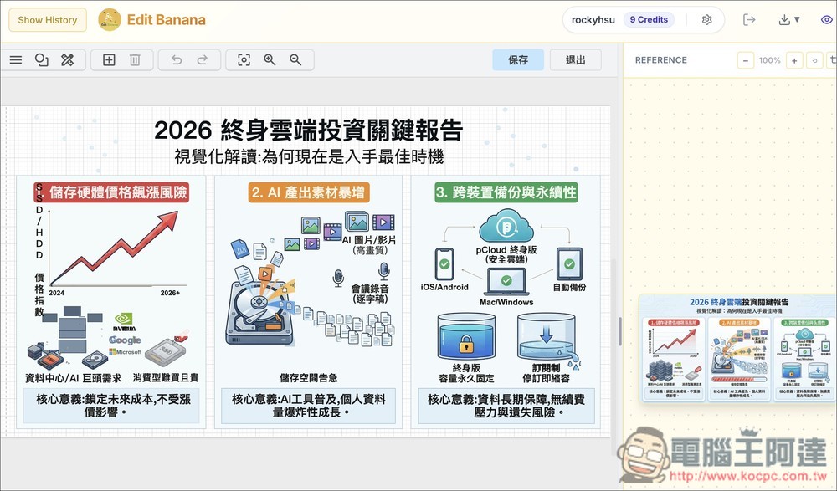Image resolution: width=837 pixels, height=491 pixels.
Task: Sign out using the logout icon
Action: click(x=749, y=19)
